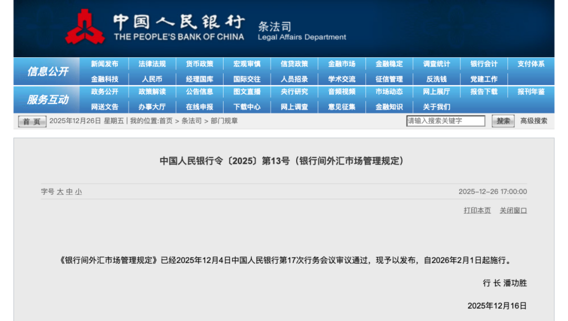
Task: Set font size to 中
Action: pyautogui.click(x=69, y=192)
